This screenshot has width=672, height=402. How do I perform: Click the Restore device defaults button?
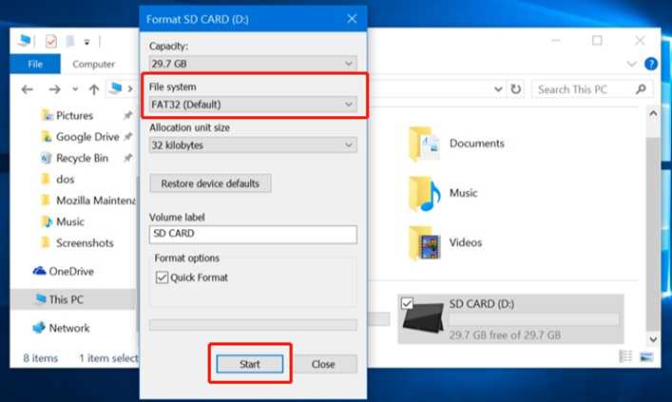pyautogui.click(x=211, y=183)
